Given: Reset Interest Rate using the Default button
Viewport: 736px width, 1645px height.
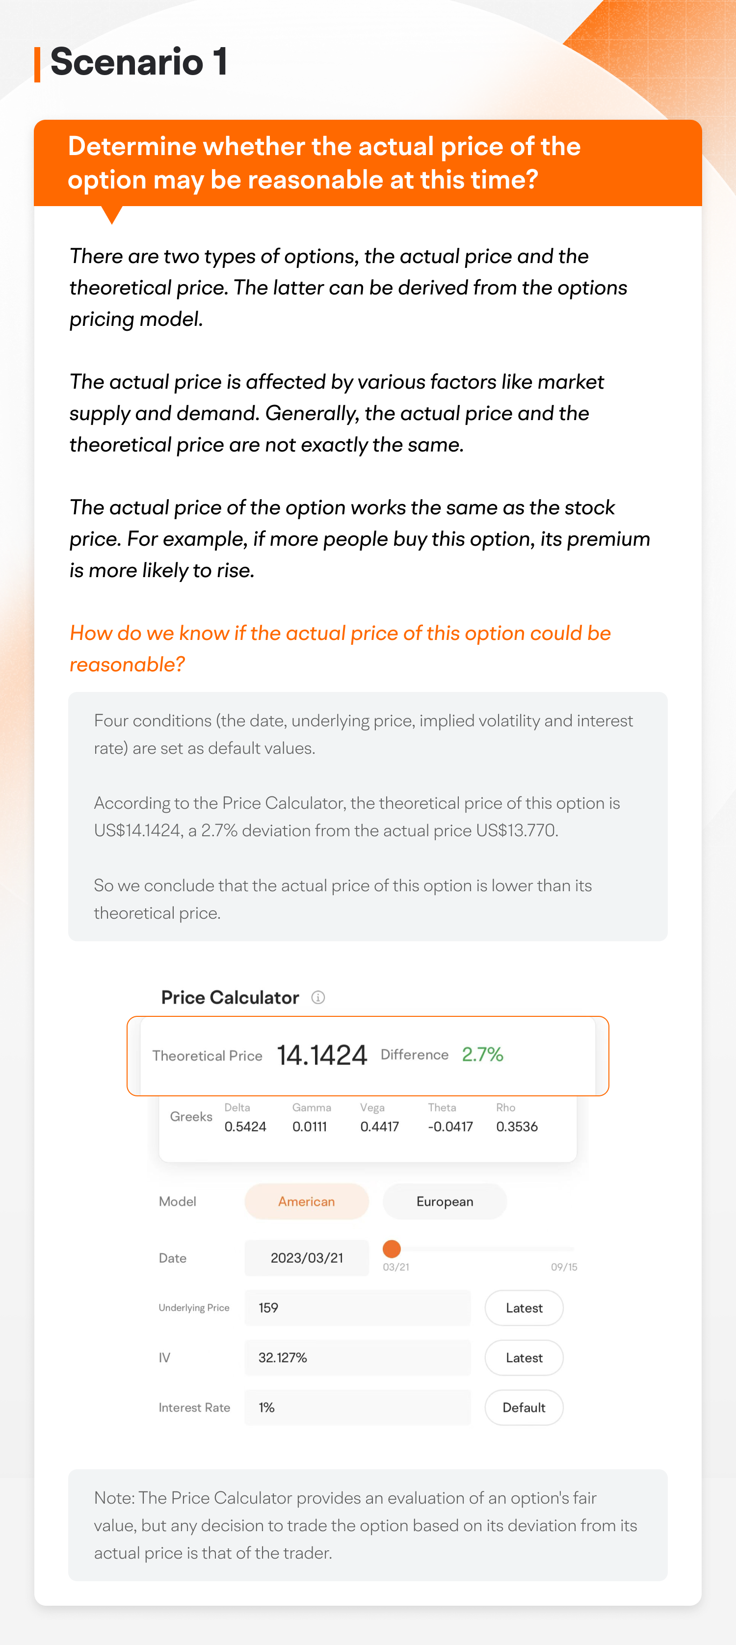Looking at the screenshot, I should tap(524, 1407).
